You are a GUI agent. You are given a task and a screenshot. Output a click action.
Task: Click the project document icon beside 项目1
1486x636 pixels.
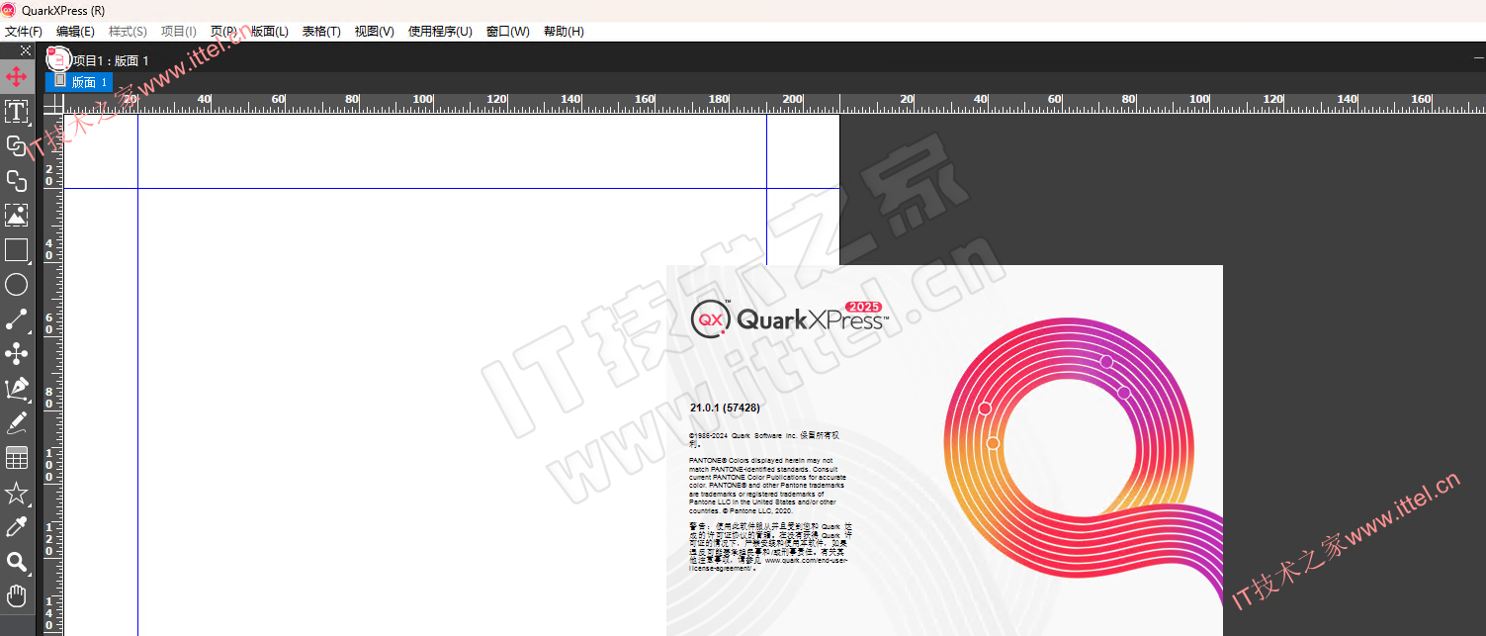click(57, 59)
